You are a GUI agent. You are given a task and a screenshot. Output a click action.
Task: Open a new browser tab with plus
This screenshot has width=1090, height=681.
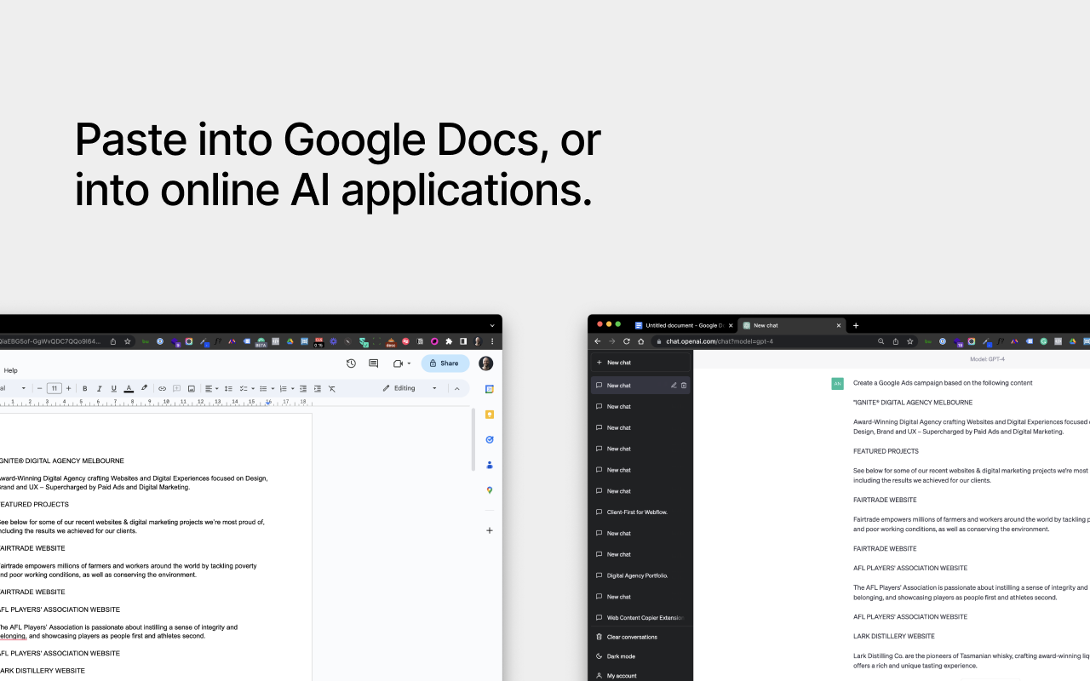point(856,325)
